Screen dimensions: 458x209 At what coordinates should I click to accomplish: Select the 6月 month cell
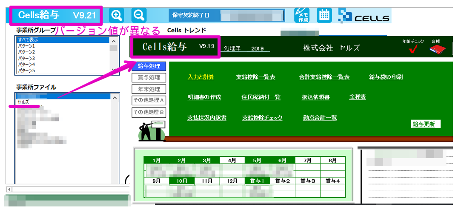point(283,160)
